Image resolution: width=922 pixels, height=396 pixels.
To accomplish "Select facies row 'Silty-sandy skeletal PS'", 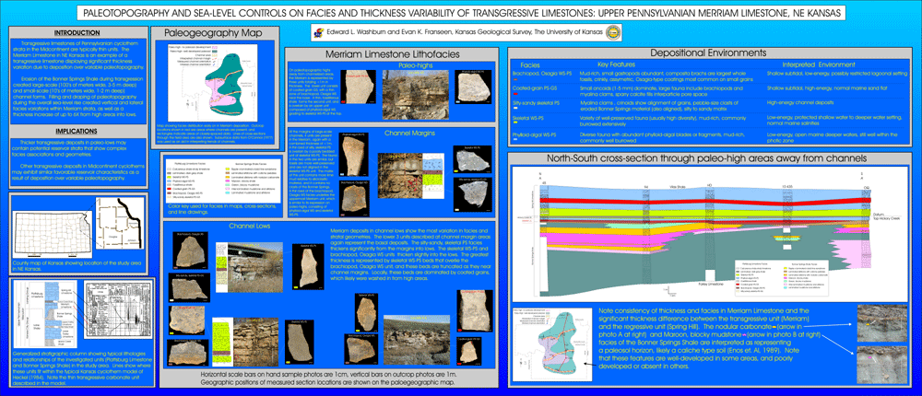I will (712, 105).
